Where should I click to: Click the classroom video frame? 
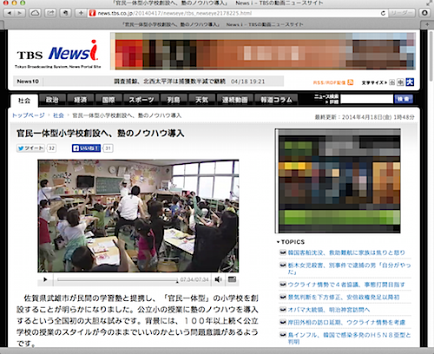click(x=138, y=216)
